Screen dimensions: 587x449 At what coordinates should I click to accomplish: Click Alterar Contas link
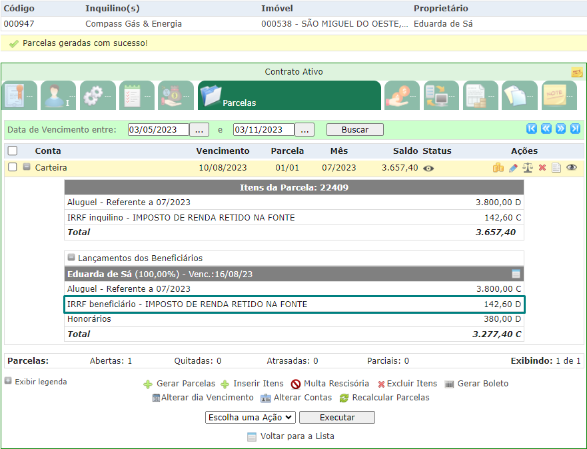(x=303, y=397)
